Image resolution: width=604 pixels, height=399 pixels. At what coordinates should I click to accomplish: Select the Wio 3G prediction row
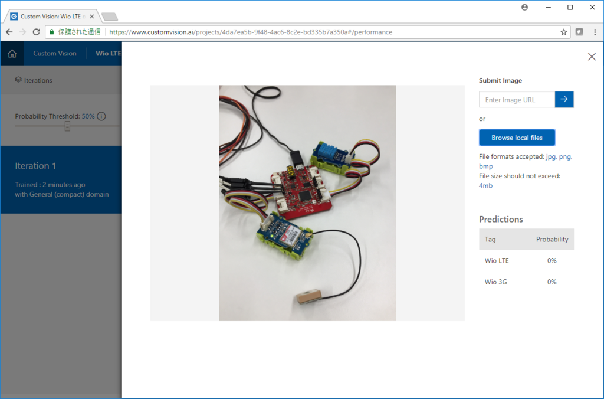pos(526,282)
